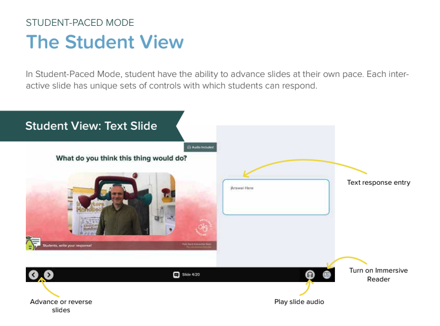Open Immersive Reader with its icon
Image resolution: width=440 pixels, height=326 pixels.
327,274
